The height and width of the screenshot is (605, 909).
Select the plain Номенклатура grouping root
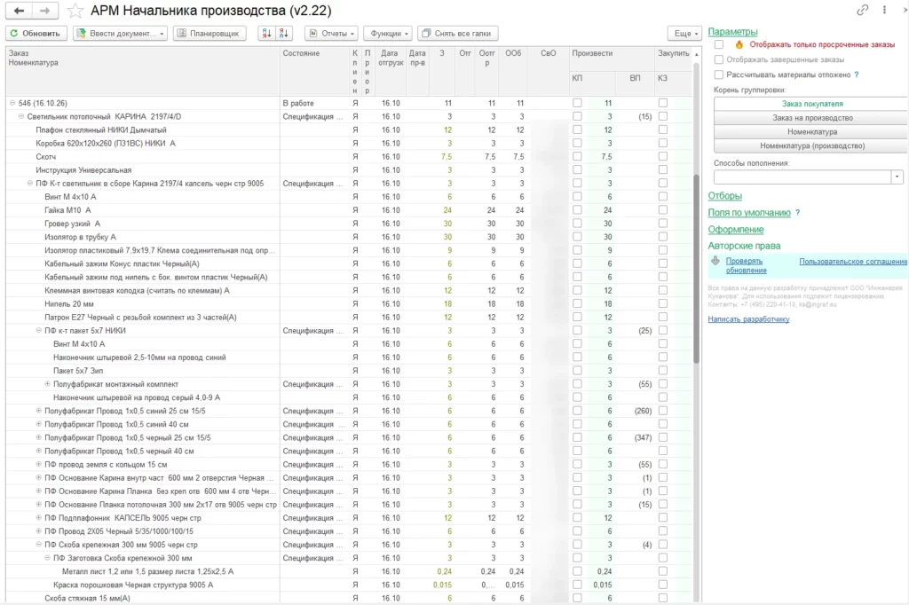[x=811, y=131]
